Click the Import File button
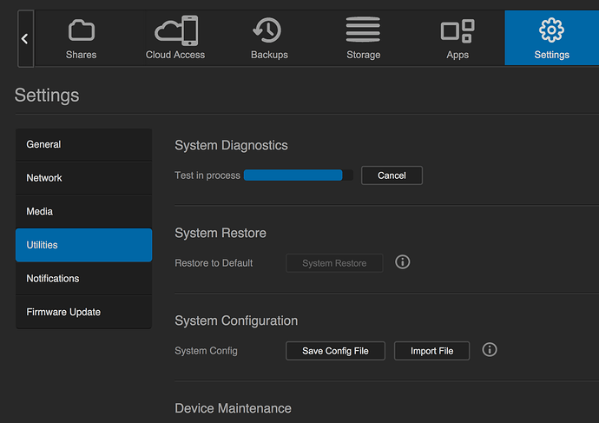599x423 pixels. point(432,351)
